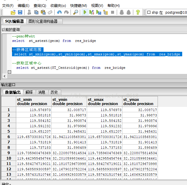Image resolution: width=187 pixels, height=185 pixels.
Task: Click cell 119.651207 in st_xmin row 5
Action: coord(34,131)
